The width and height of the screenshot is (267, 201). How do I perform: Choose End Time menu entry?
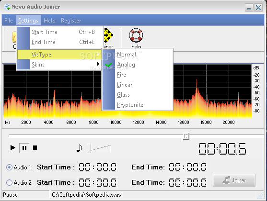[60, 42]
